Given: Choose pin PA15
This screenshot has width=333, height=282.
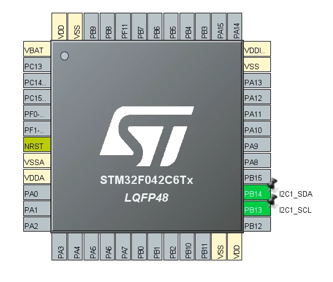Looking at the screenshot, I should (x=219, y=27).
